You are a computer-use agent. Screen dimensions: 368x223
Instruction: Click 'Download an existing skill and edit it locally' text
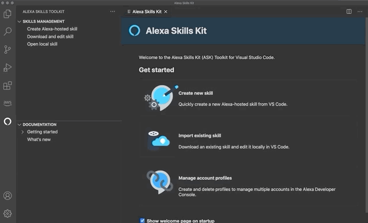point(234,147)
